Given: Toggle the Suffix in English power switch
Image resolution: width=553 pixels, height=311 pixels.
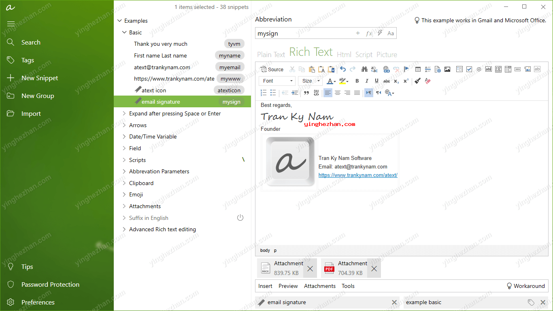Looking at the screenshot, I should pos(240,218).
